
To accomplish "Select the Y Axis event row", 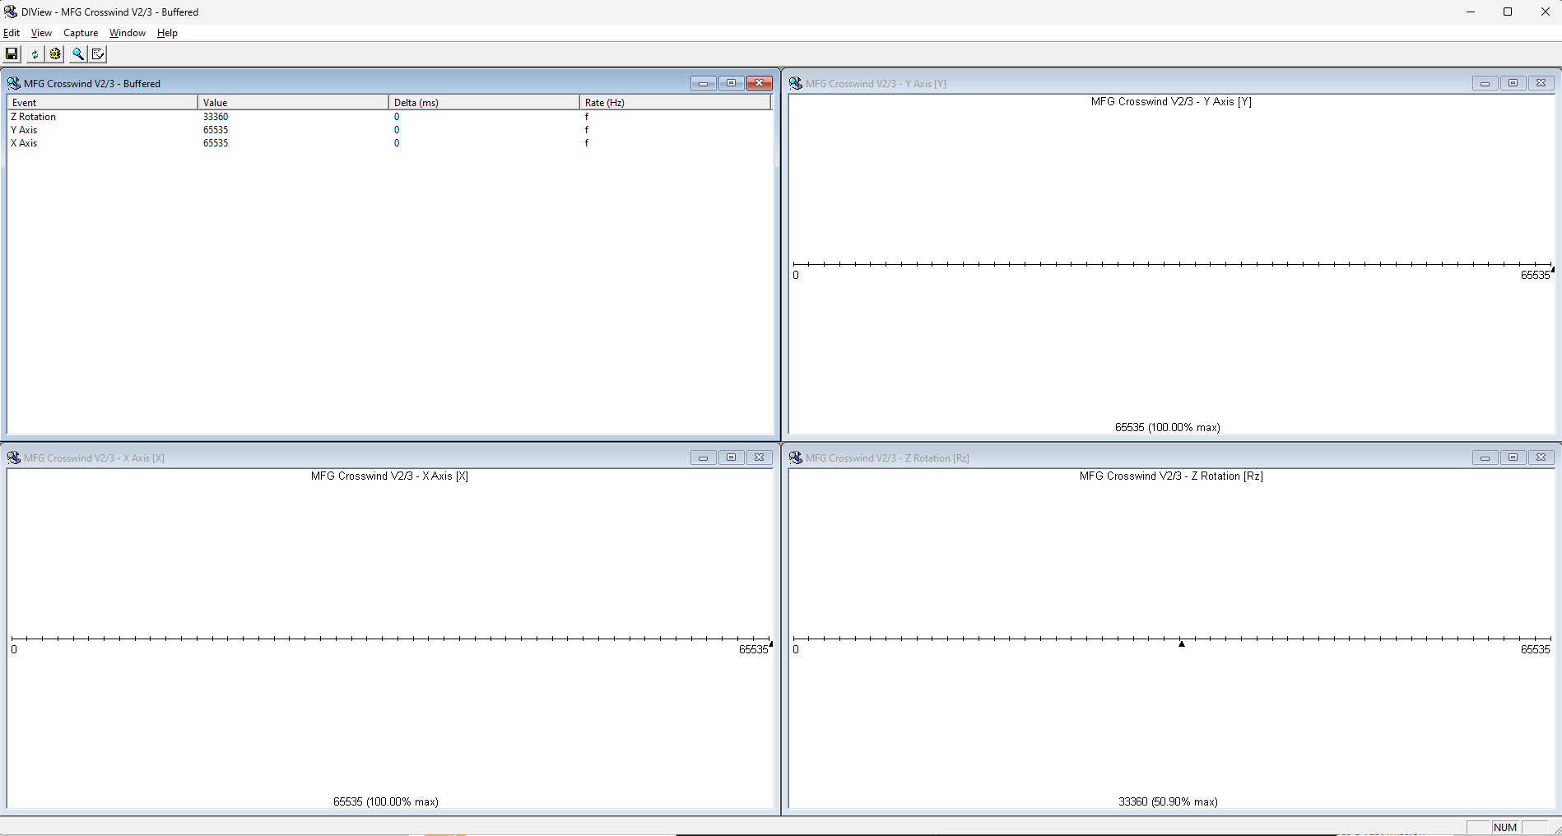I will 388,130.
